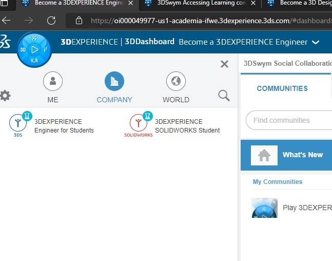Click the 'My Communities' heading
Image resolution: width=332 pixels, height=261 pixels.
278,182
